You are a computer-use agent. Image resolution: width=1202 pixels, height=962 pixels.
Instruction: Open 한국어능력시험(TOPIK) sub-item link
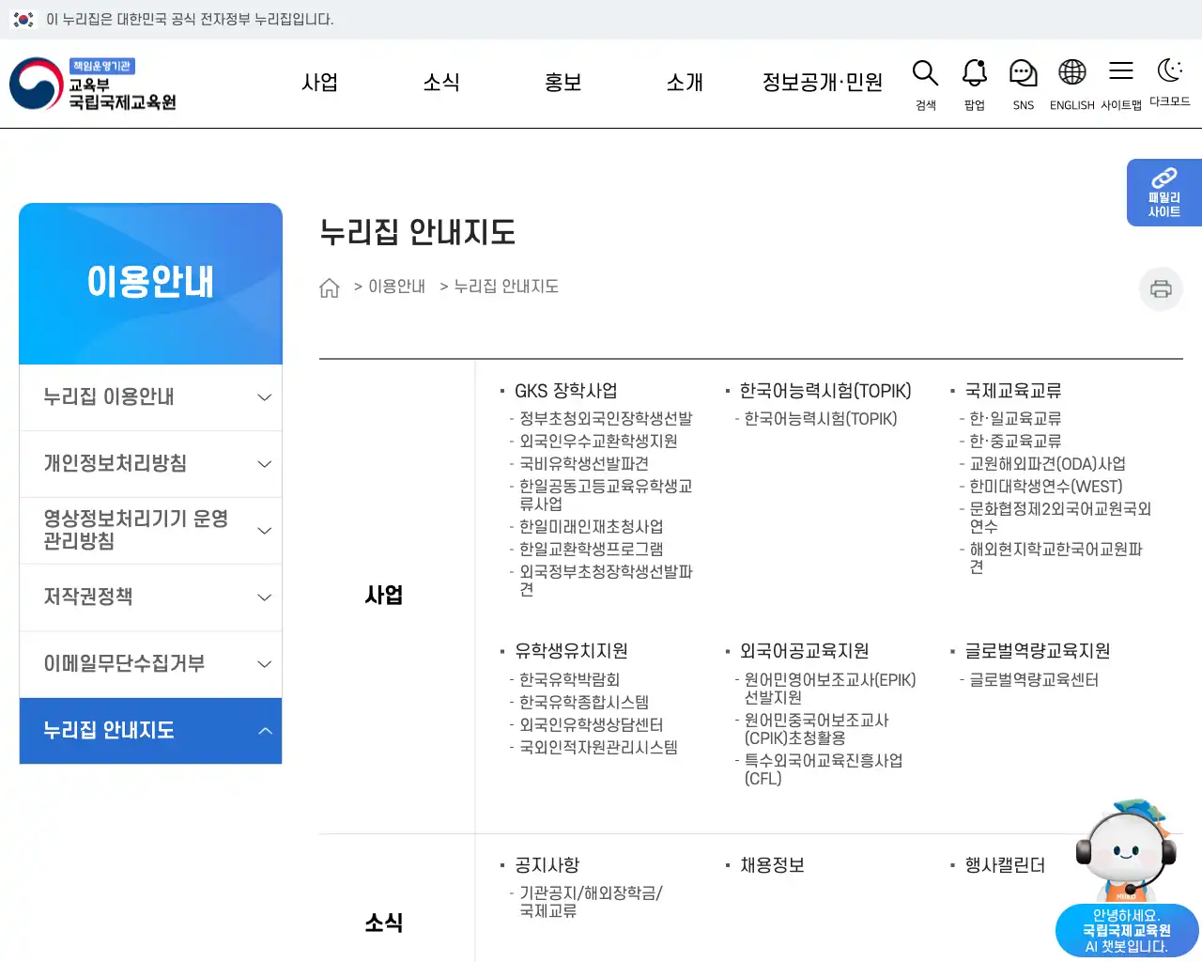coord(821,419)
